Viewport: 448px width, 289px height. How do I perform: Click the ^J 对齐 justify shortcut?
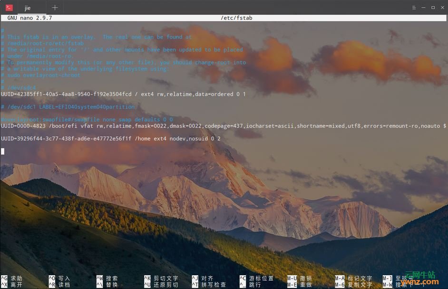[x=202, y=279]
